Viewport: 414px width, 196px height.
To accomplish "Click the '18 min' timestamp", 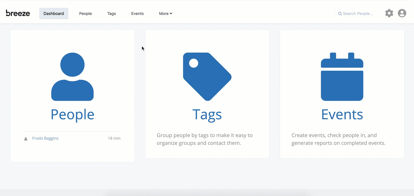I will coord(114,138).
